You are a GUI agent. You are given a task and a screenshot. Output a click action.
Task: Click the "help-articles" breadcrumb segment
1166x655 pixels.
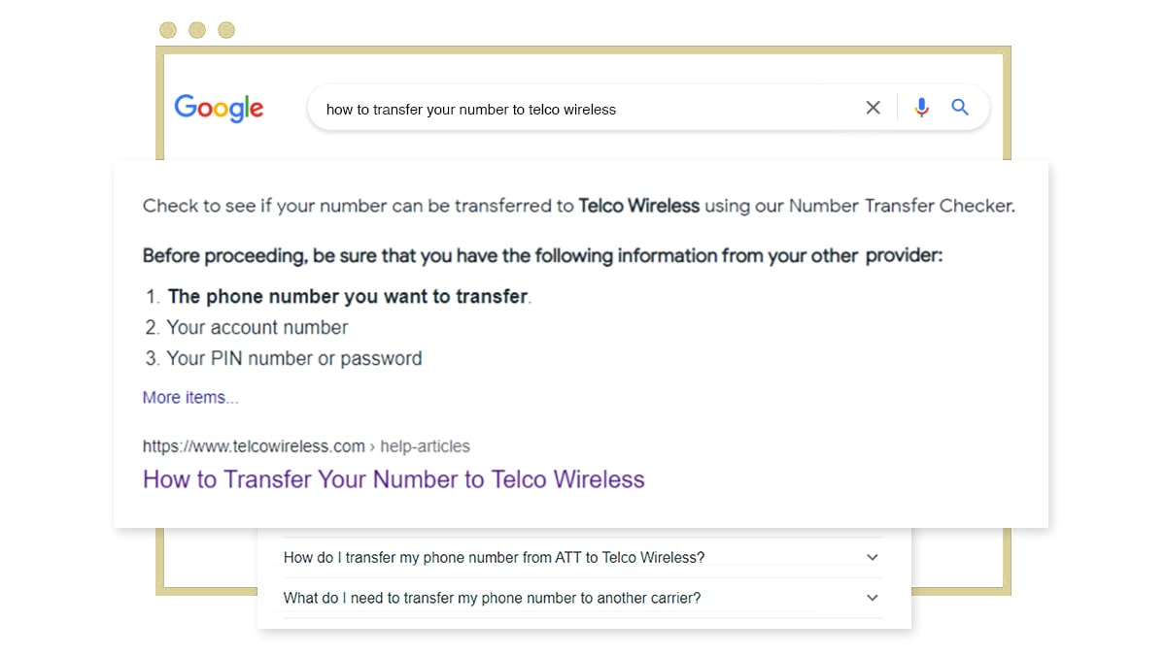[425, 446]
